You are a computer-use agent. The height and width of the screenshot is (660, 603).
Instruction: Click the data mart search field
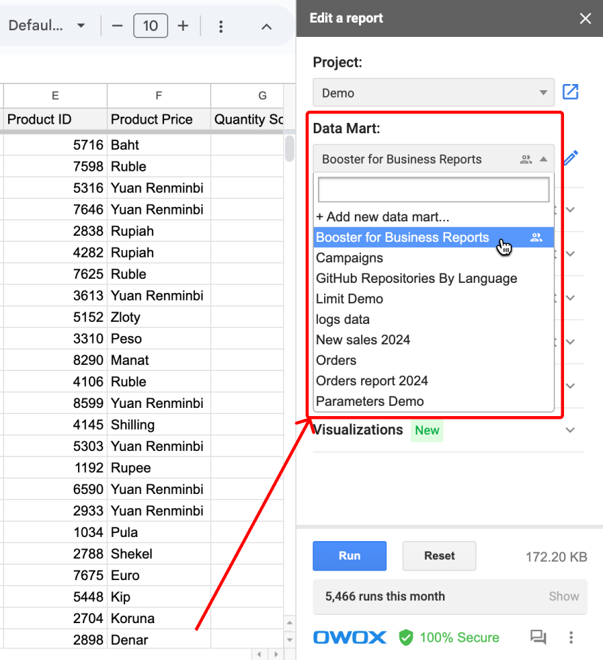[433, 190]
